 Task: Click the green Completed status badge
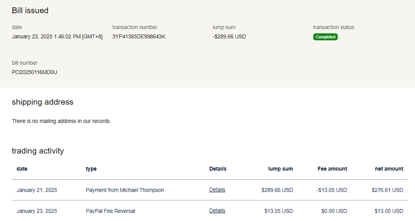[x=325, y=37]
